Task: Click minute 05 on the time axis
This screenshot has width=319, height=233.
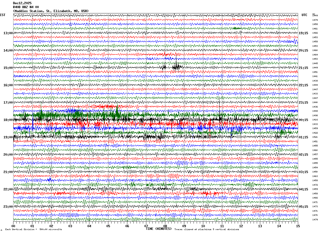Action: pyautogui.click(x=108, y=226)
